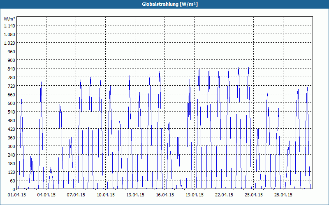Click the 10.04.15 date label
Screen dimensions: 329x205
coord(106,195)
